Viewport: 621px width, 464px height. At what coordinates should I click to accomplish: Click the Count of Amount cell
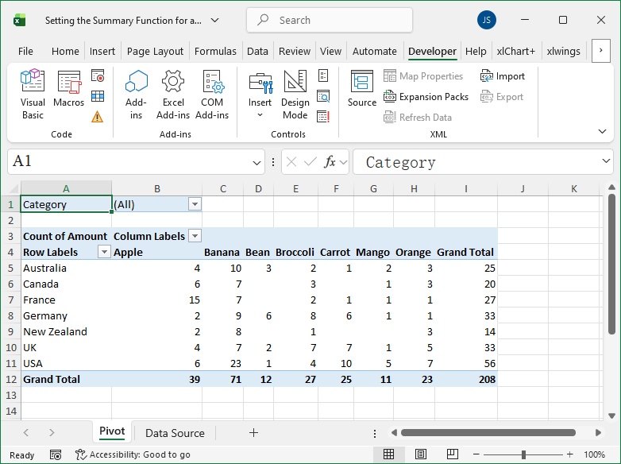pos(65,236)
